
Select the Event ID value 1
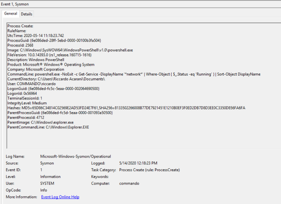pos(41,170)
